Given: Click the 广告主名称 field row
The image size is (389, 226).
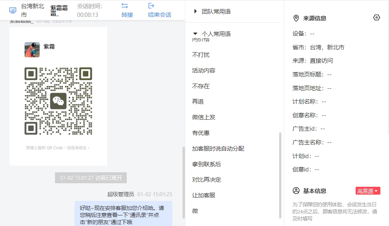Looking at the screenshot, I should coord(312,142).
